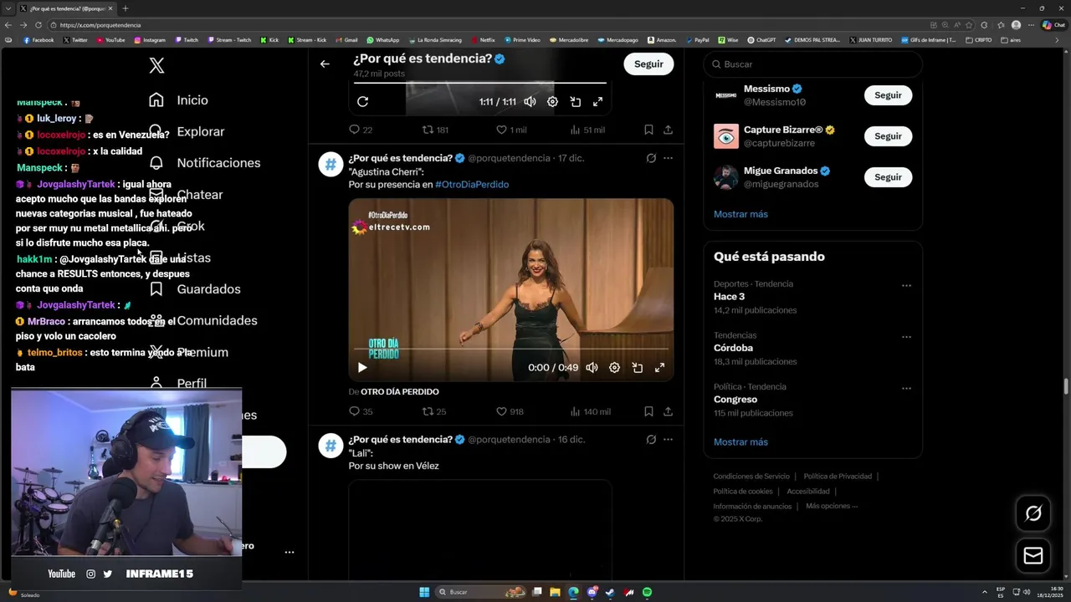
Task: Follow ¿Por qué es tendencia? with Seguir
Action: (x=648, y=64)
